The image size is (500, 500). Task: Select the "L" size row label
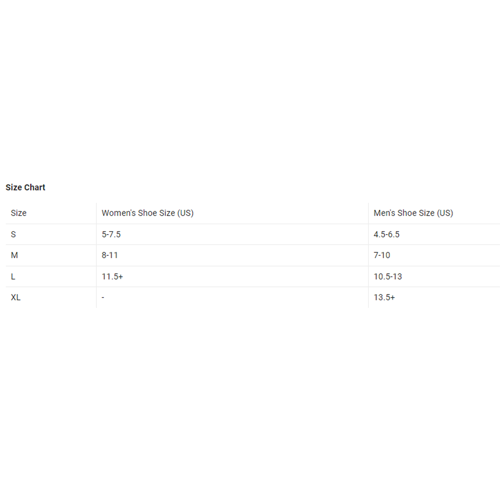(13, 276)
